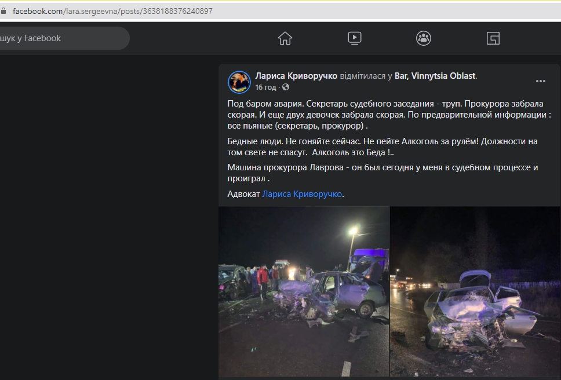Open author name Лариса Криворучко in post header
Viewport: 561px width, 380px height.
[x=296, y=76]
